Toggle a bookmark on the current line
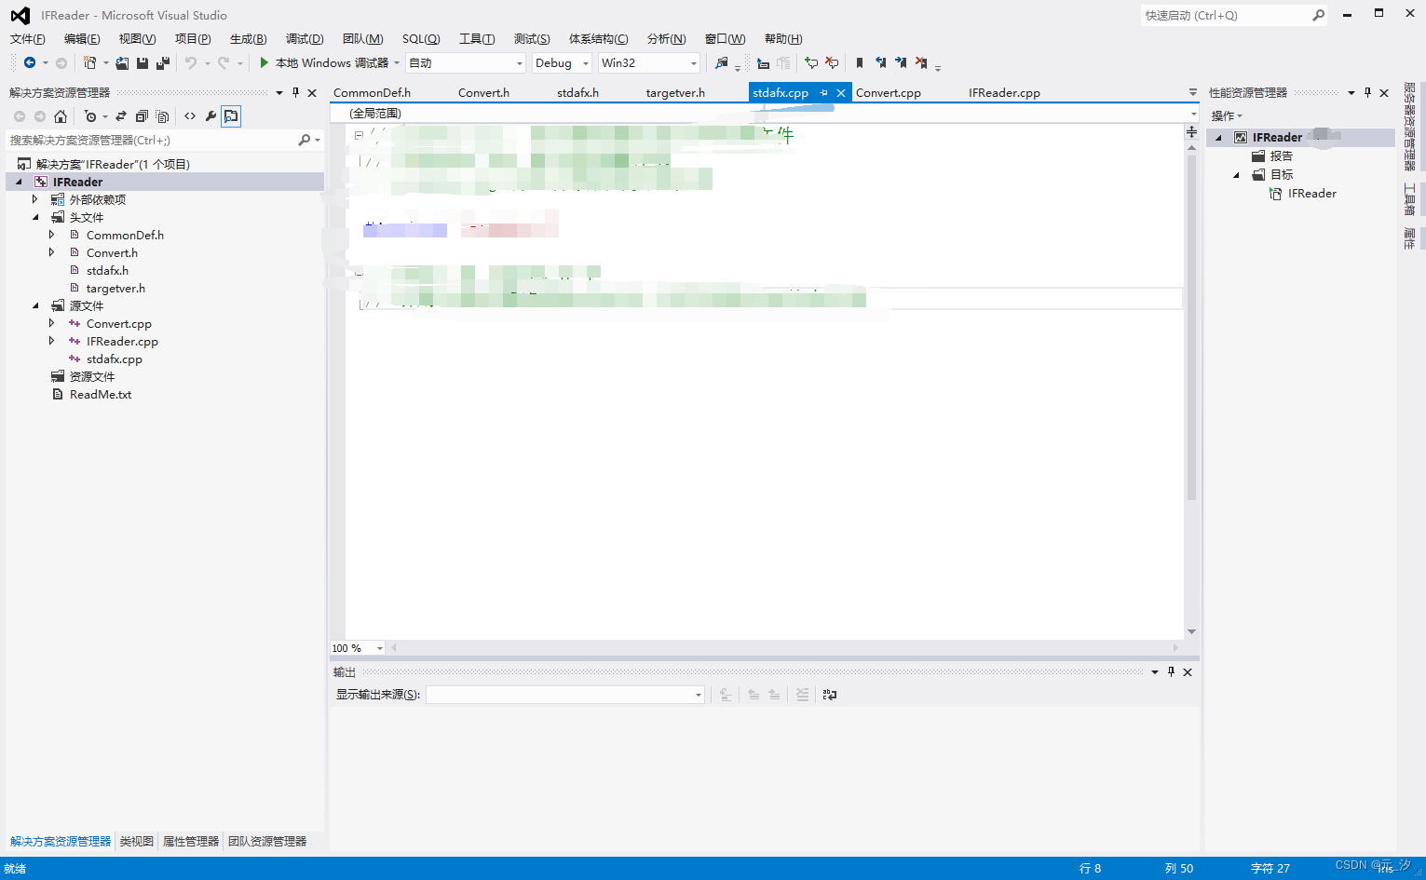 [x=859, y=62]
